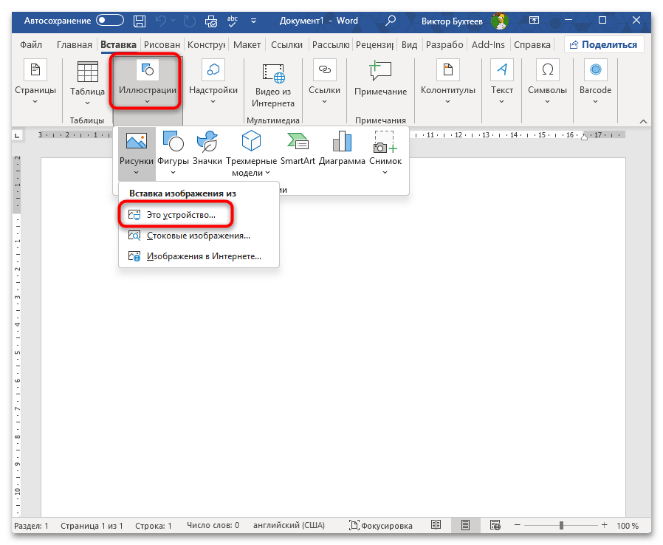
Task: Toggle the Автосохранение switch
Action: 109,21
